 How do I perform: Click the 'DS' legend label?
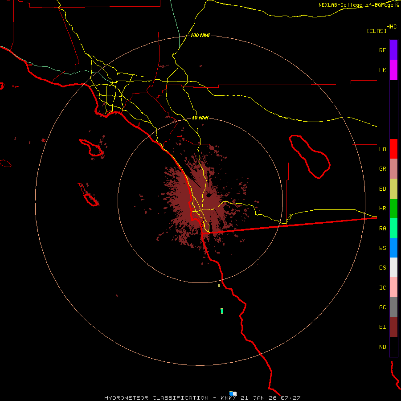382,268
